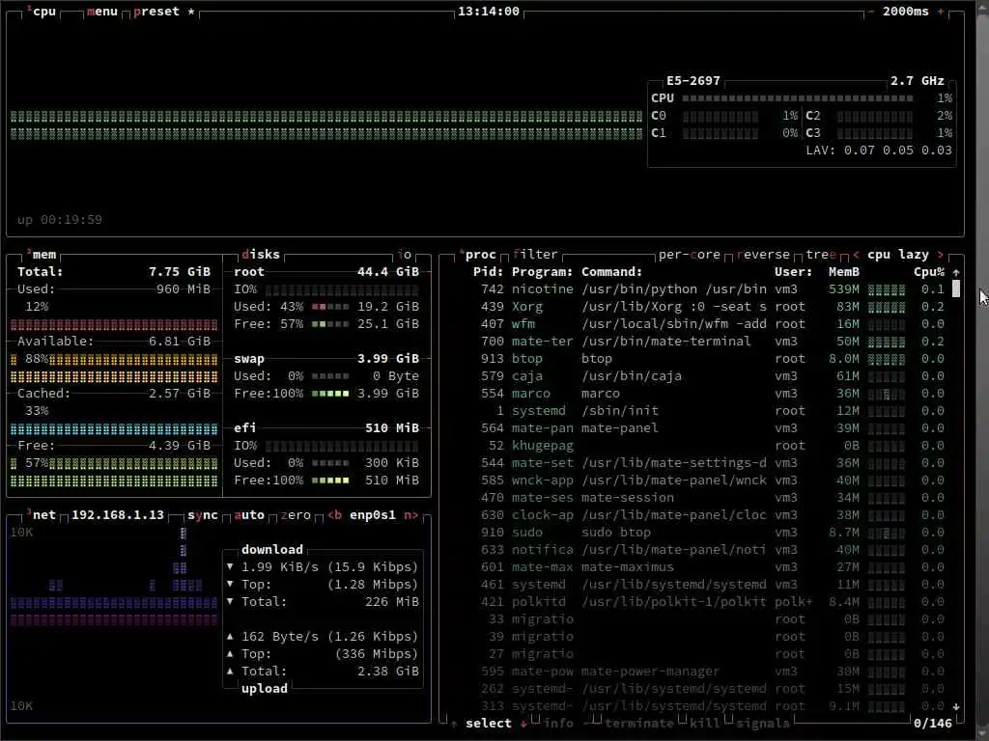Toggle reverse sorting of processes
The height and width of the screenshot is (741, 989).
point(763,255)
